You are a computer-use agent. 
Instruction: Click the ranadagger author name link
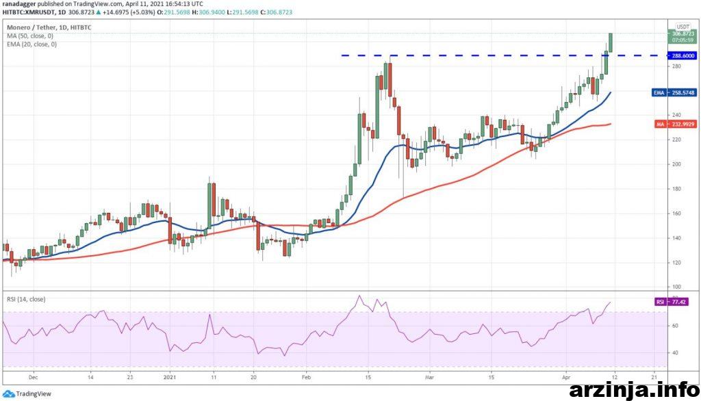[19, 4]
